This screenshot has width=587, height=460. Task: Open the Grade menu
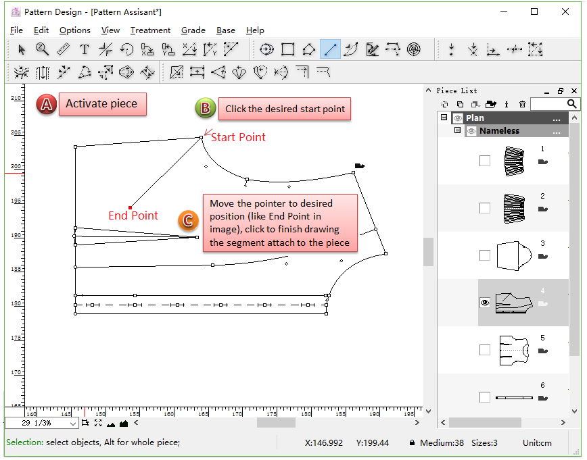click(193, 30)
